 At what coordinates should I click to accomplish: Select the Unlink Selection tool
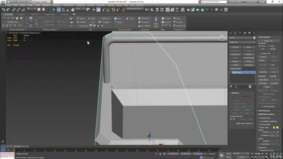[19, 10]
